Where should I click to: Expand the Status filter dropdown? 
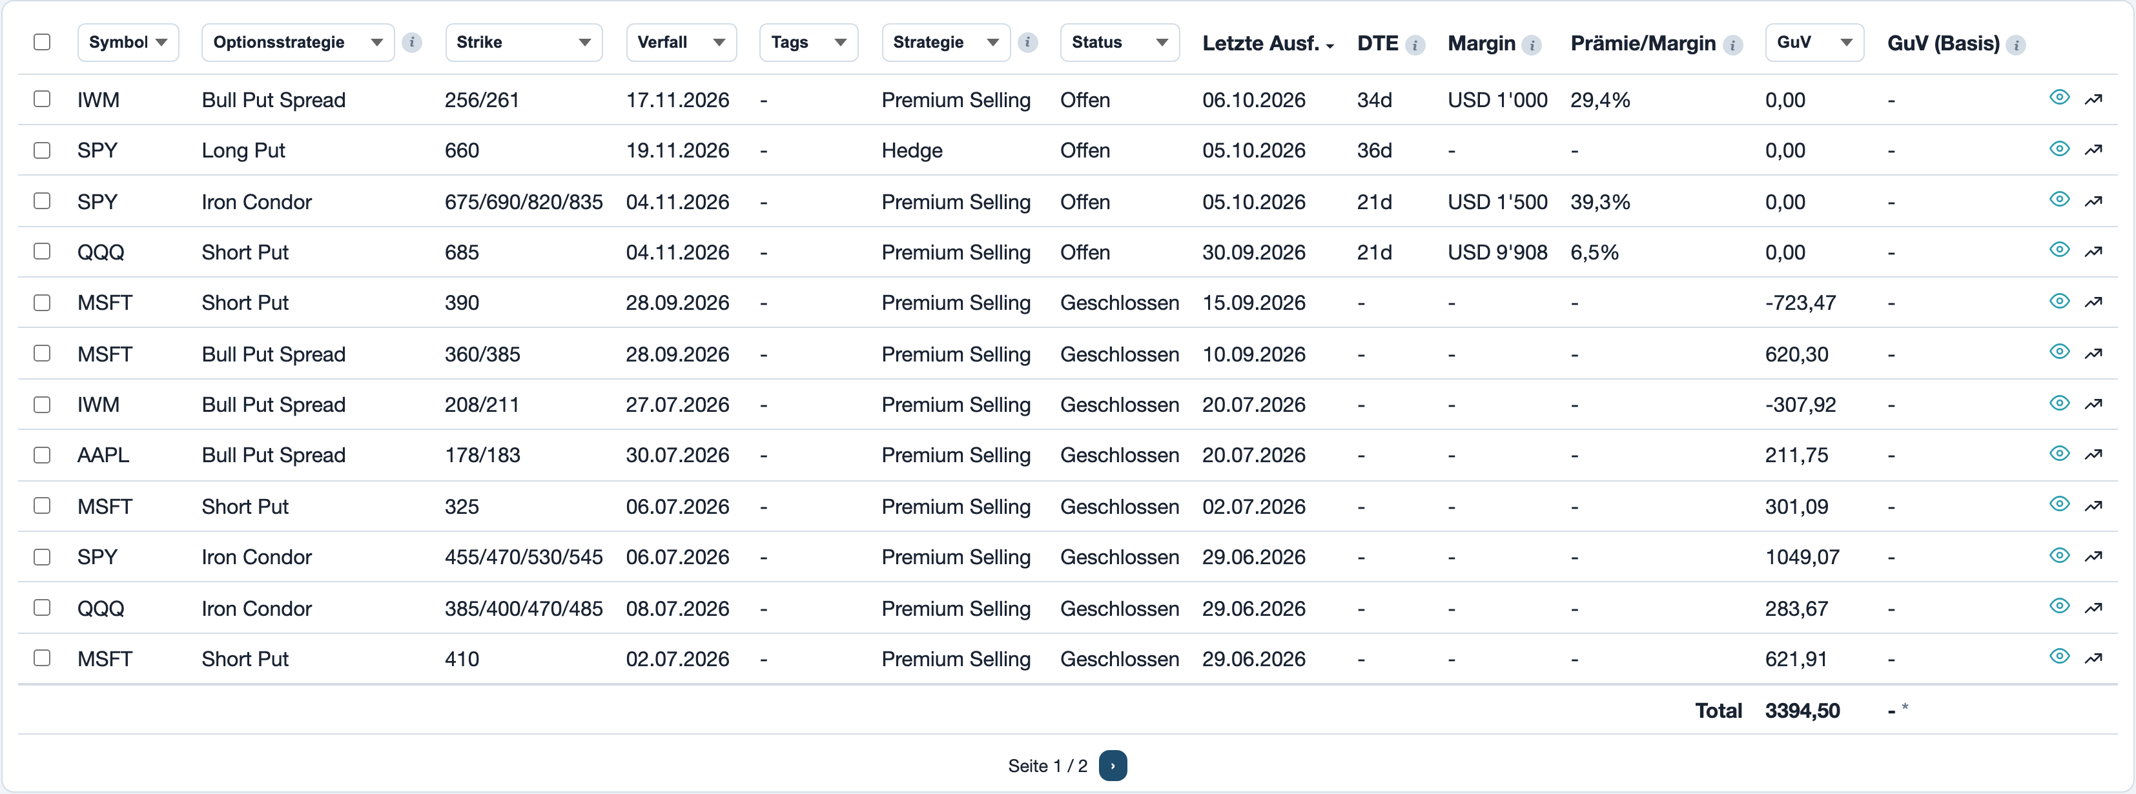(x=1120, y=42)
